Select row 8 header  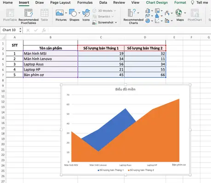pyautogui.click(x=3, y=80)
